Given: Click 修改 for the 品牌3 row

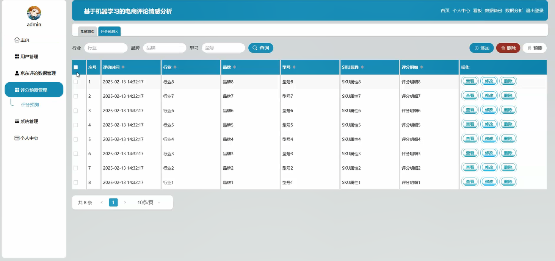Looking at the screenshot, I should (489, 153).
